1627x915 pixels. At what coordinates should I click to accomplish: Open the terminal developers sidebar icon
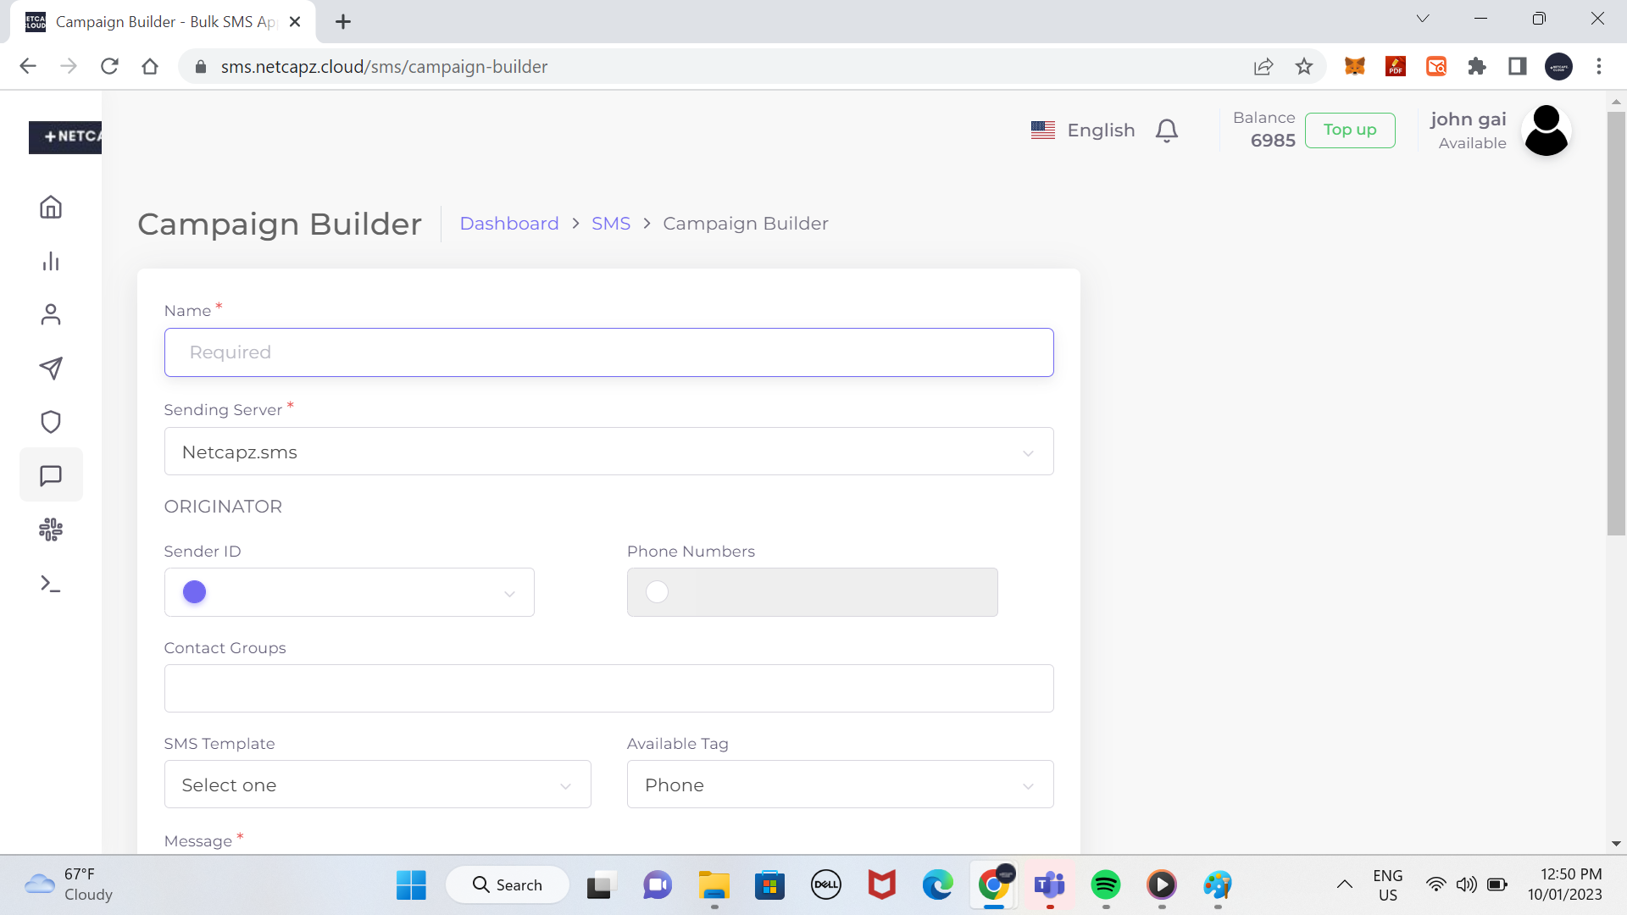click(51, 584)
